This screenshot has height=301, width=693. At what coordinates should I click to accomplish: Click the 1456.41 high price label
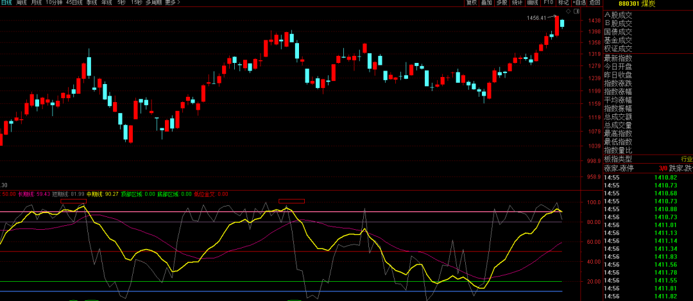coord(536,18)
